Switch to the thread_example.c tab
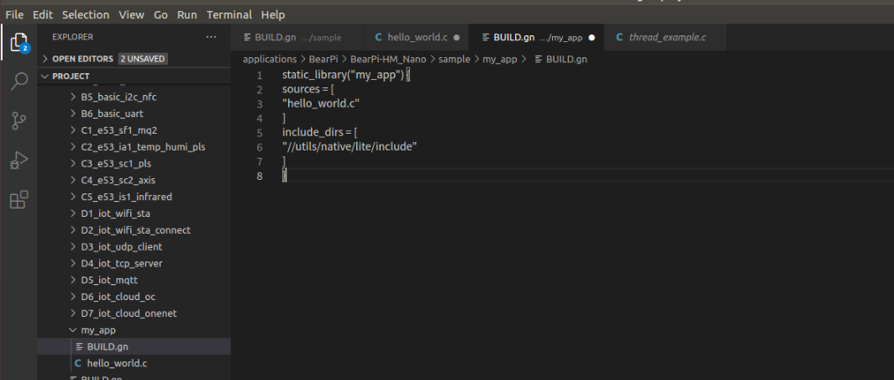 tap(667, 37)
